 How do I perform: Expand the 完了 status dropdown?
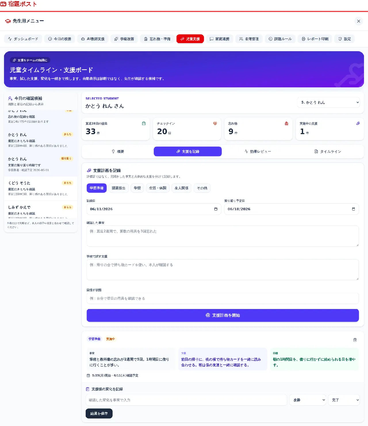click(344, 400)
